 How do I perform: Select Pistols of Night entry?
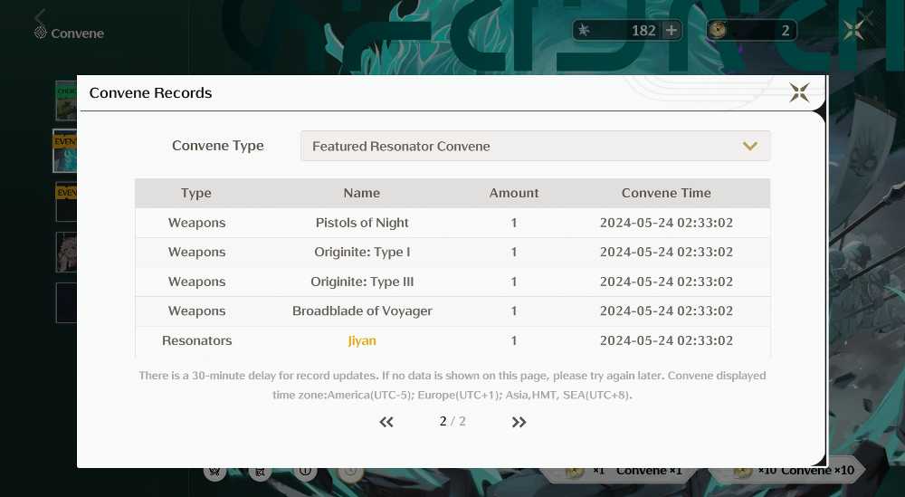tap(362, 223)
